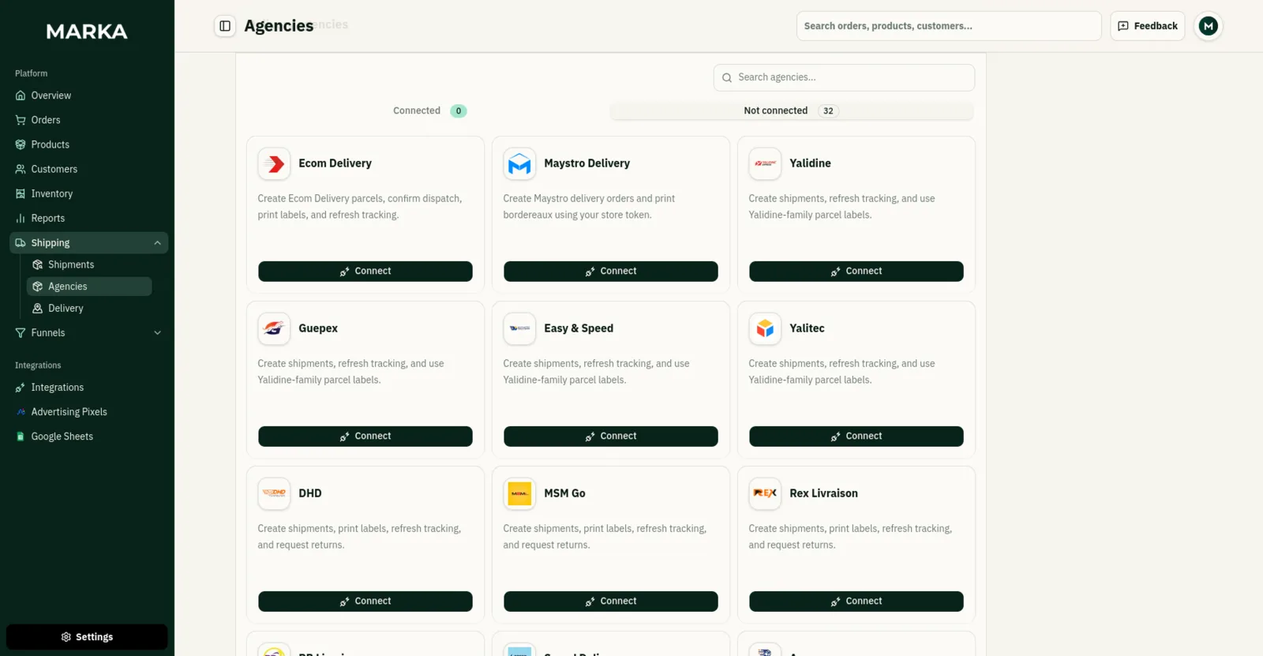
Task: Open Google Sheets integration
Action: (88, 437)
